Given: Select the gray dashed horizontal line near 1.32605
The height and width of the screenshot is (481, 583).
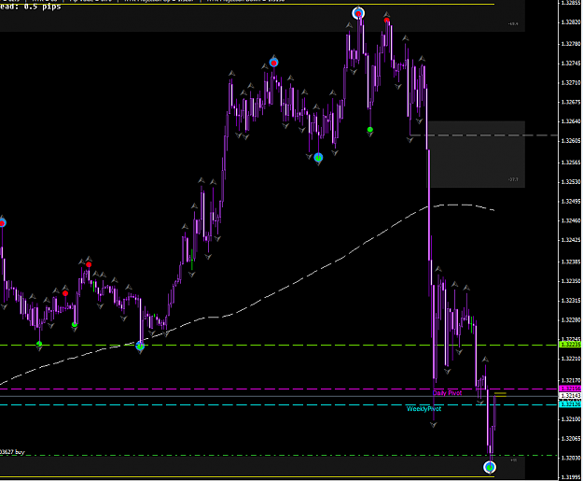Looking at the screenshot, I should pyautogui.click(x=483, y=135).
